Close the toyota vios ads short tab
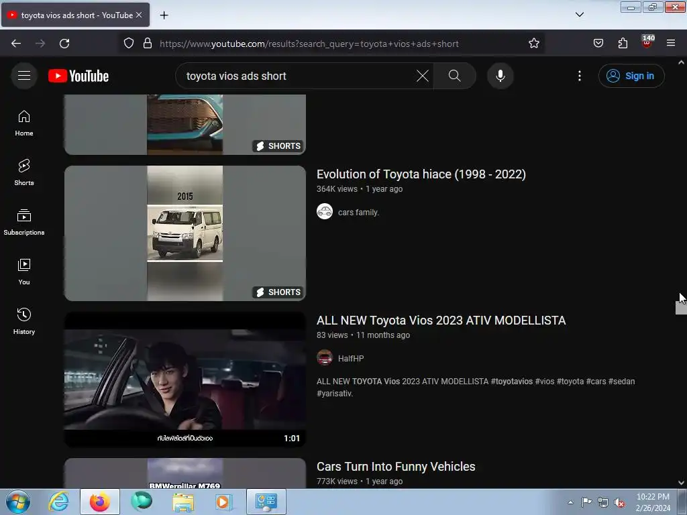Screen dimensions: 687x515 [139, 15]
